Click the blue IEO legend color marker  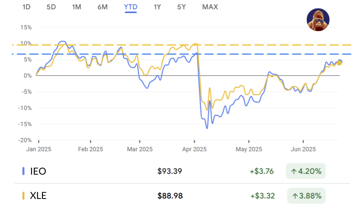pyautogui.click(x=24, y=171)
